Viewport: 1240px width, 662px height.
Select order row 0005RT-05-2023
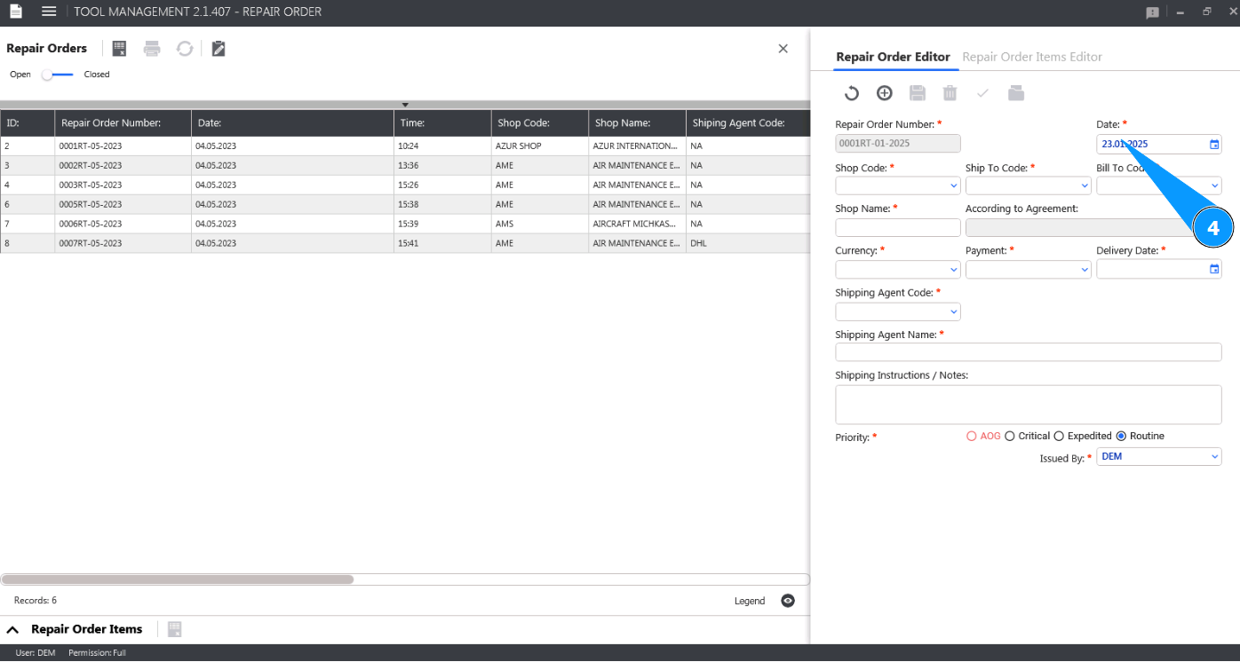tap(405, 204)
